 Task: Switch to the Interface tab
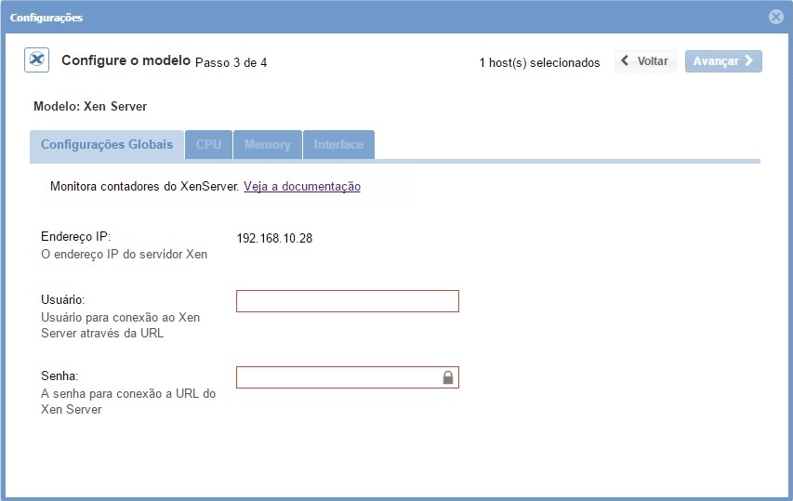coord(338,145)
